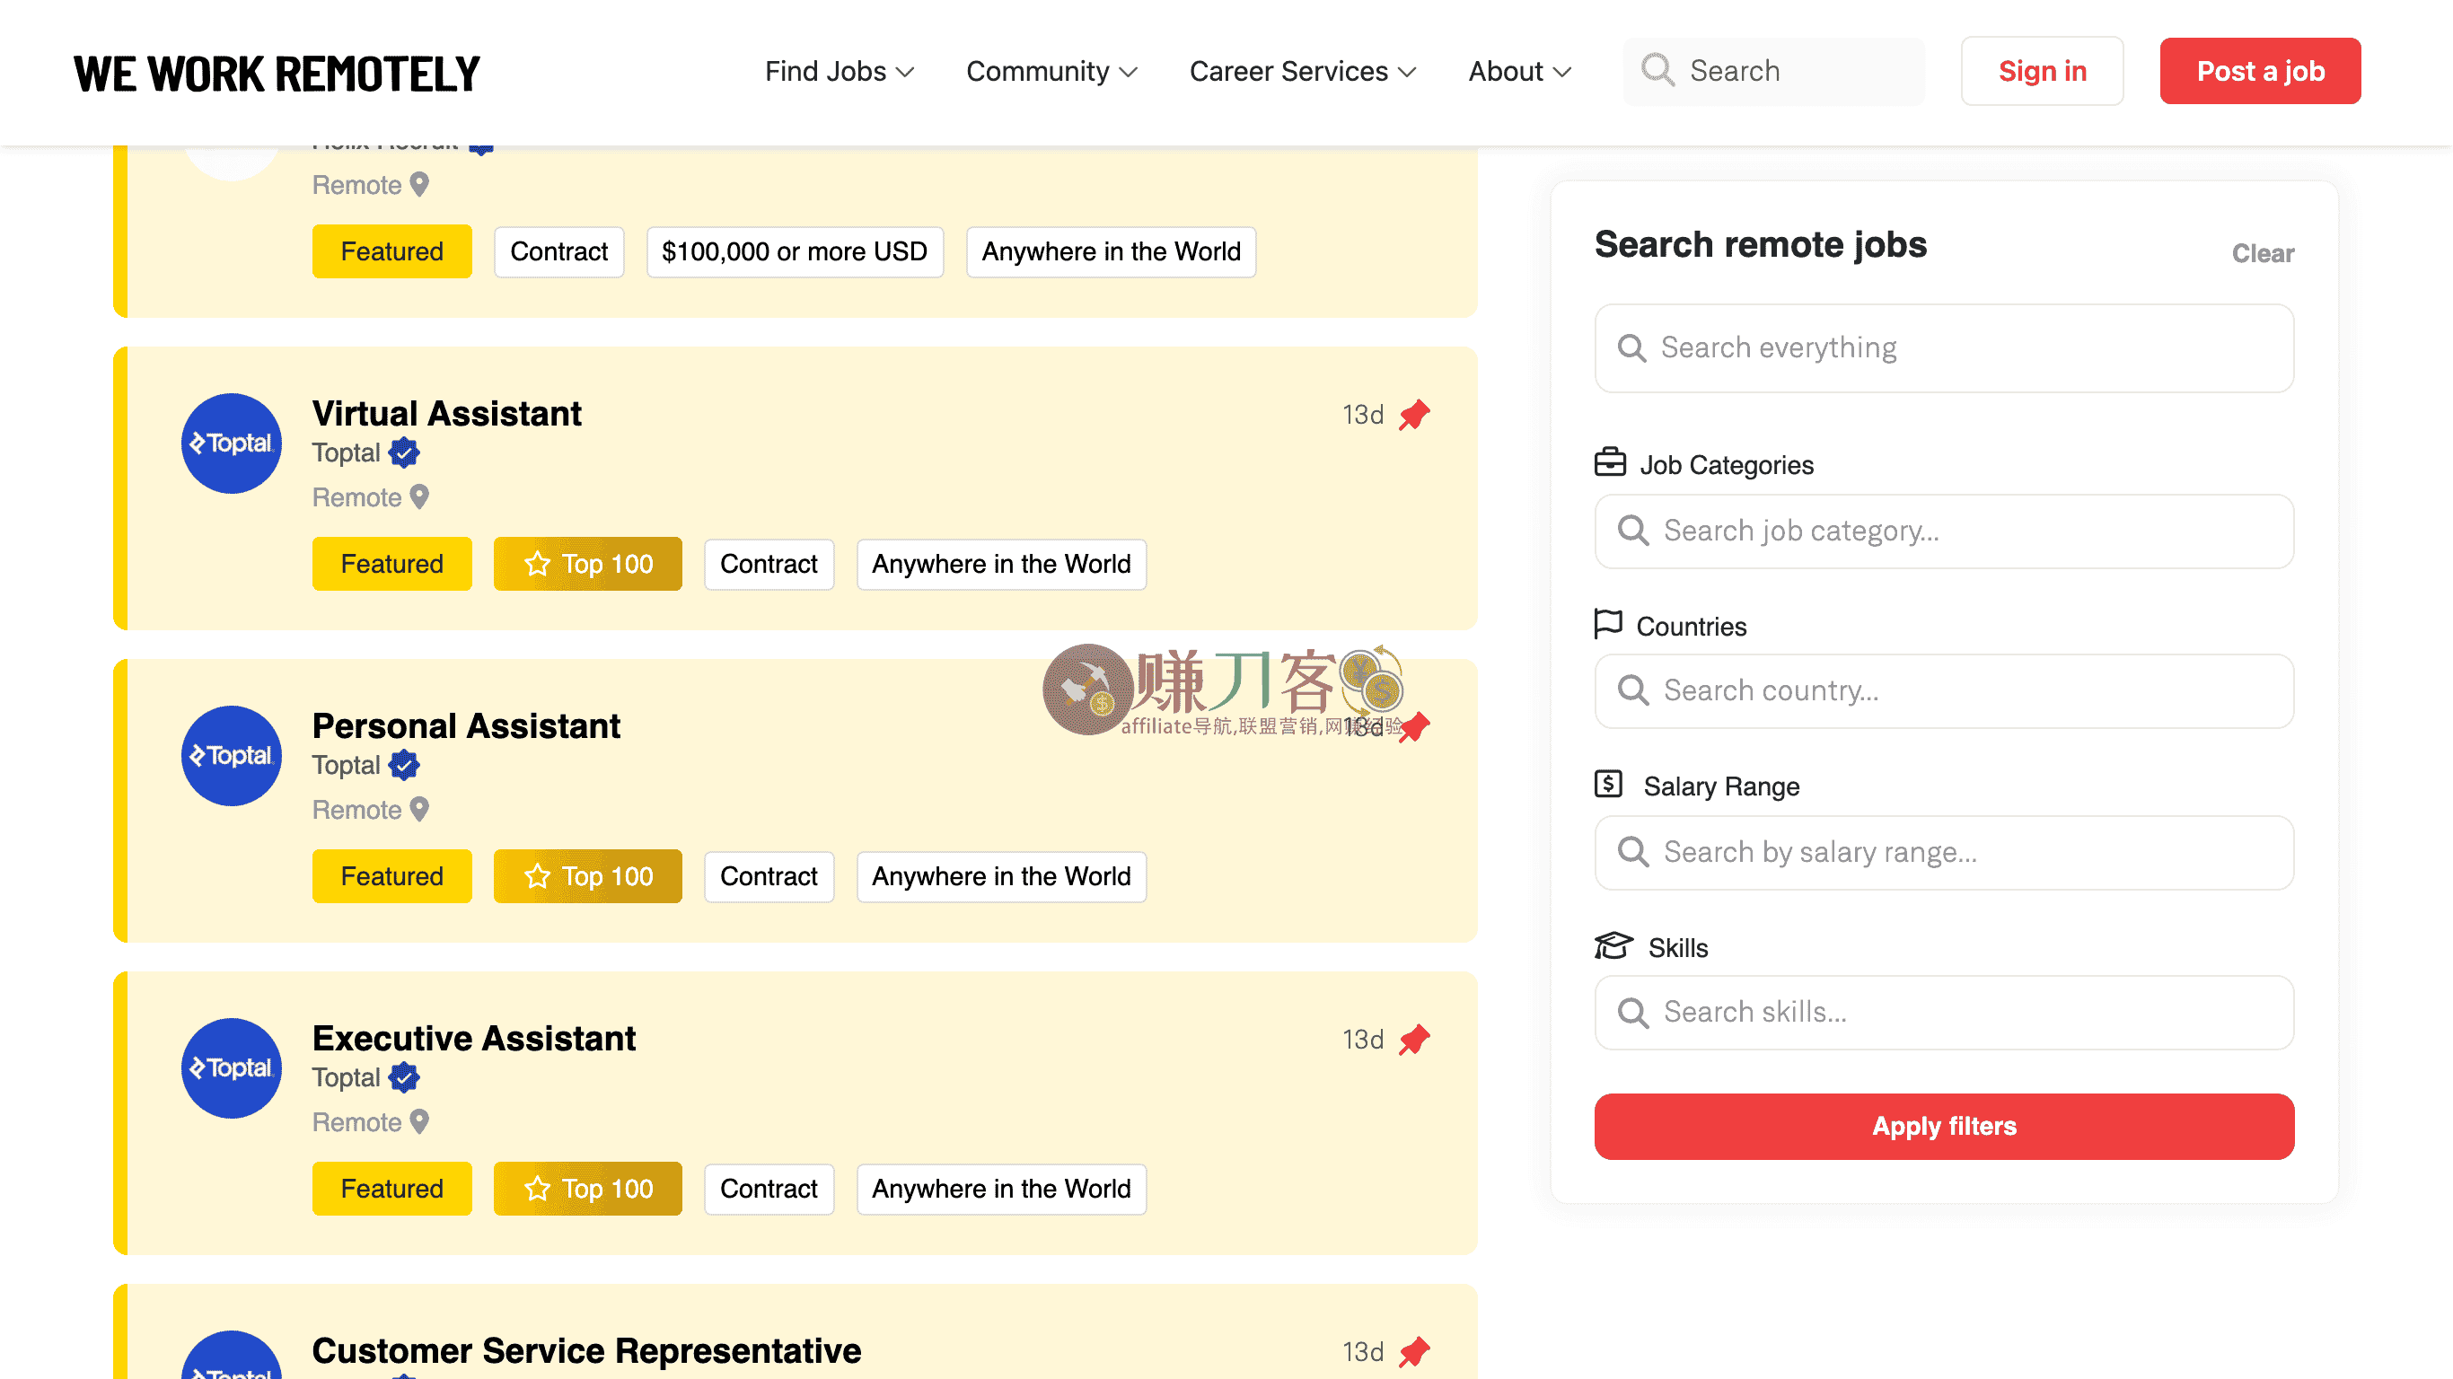
Task: Open the Search by salary range dropdown
Action: [1945, 852]
